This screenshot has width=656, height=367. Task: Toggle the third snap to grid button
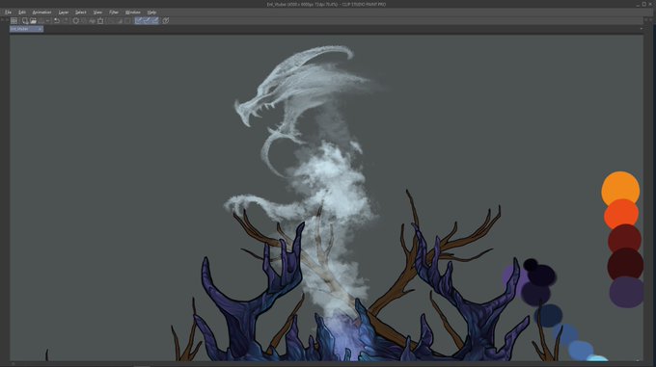point(154,20)
